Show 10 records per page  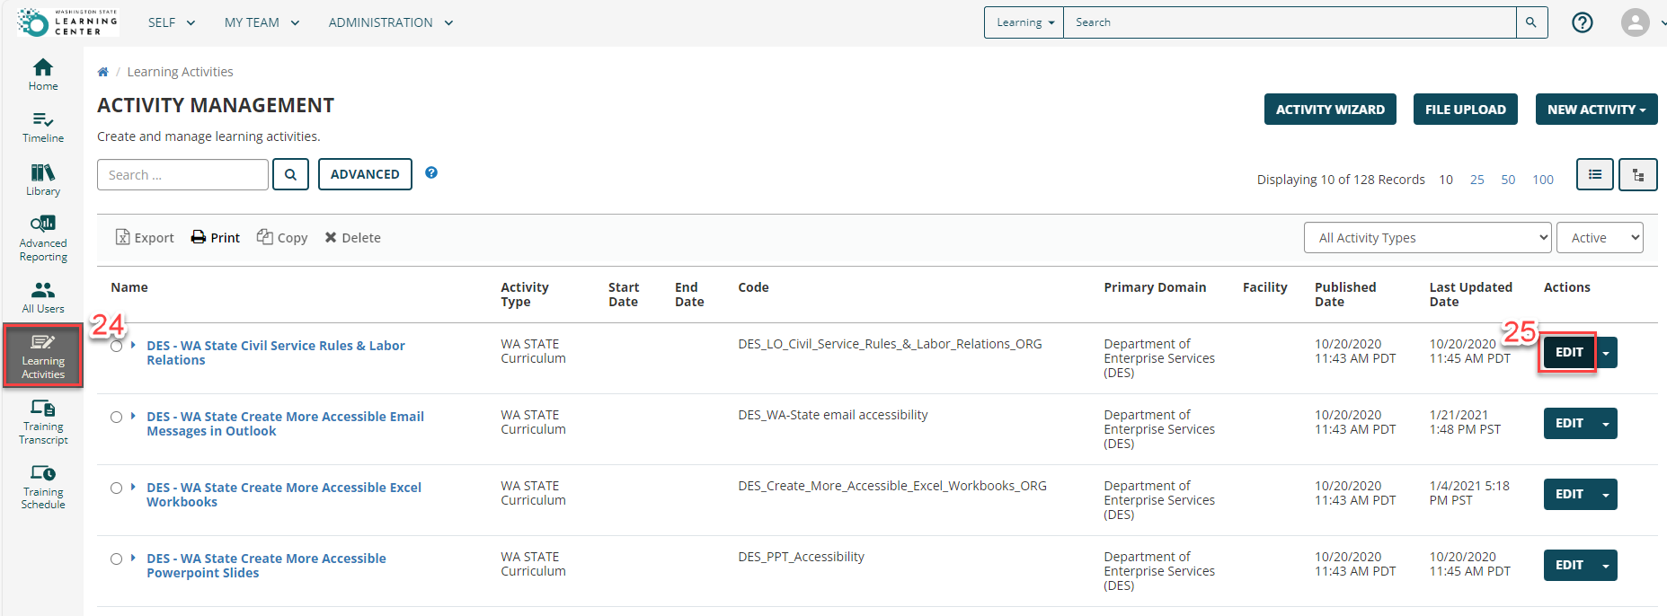click(x=1446, y=180)
